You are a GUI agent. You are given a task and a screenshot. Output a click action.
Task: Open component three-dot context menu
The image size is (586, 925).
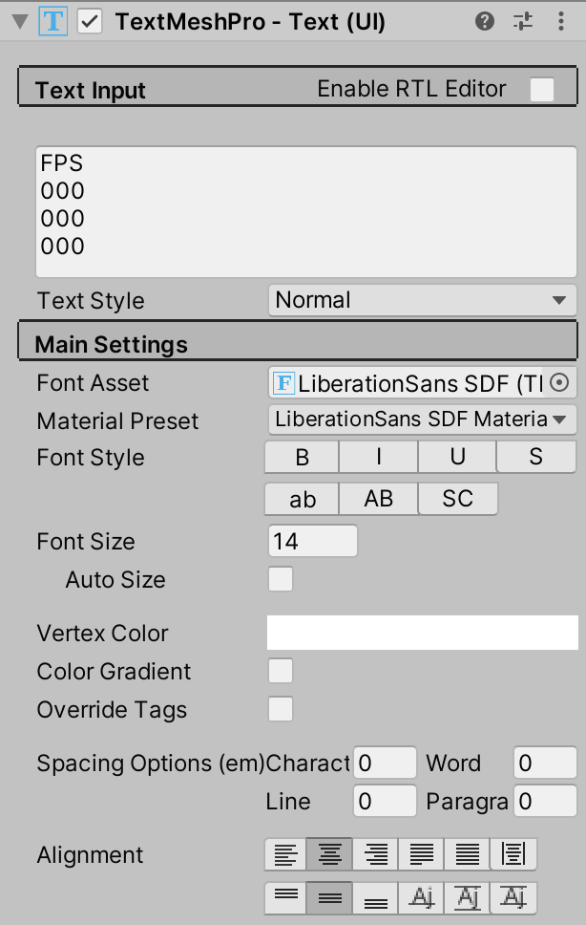pos(560,22)
